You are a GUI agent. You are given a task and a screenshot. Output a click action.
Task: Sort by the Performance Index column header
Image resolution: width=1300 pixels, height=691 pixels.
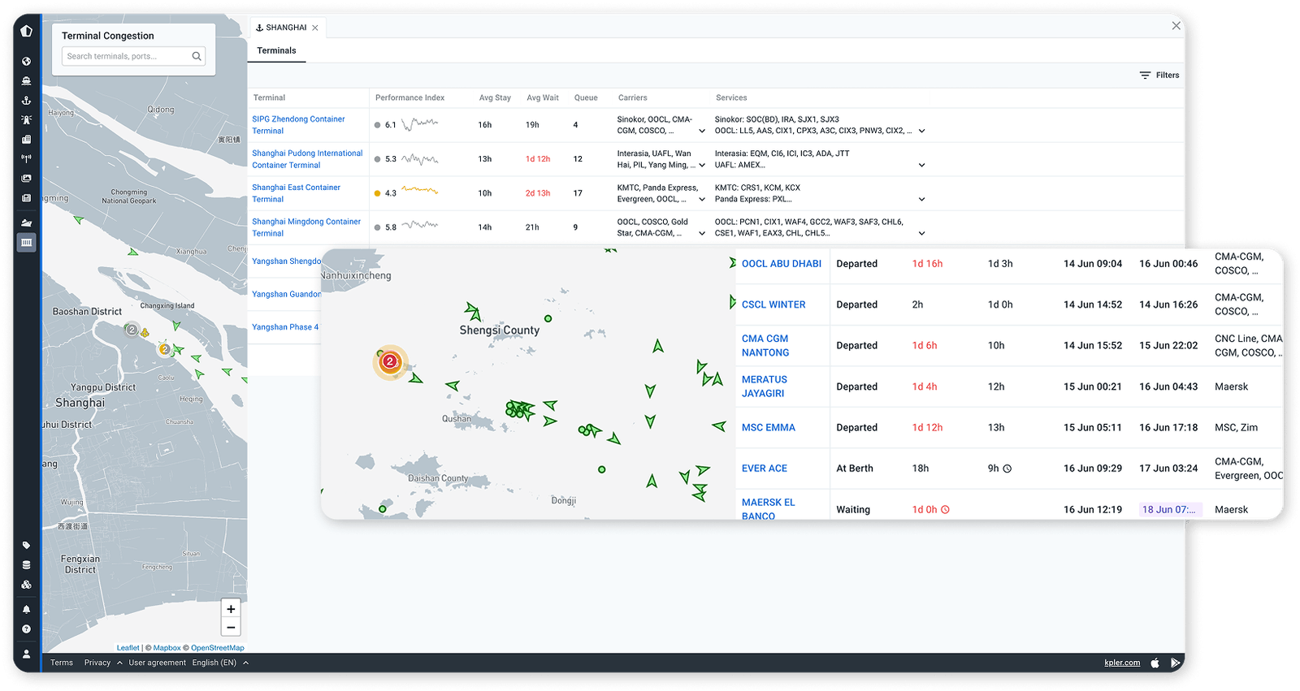tap(409, 97)
